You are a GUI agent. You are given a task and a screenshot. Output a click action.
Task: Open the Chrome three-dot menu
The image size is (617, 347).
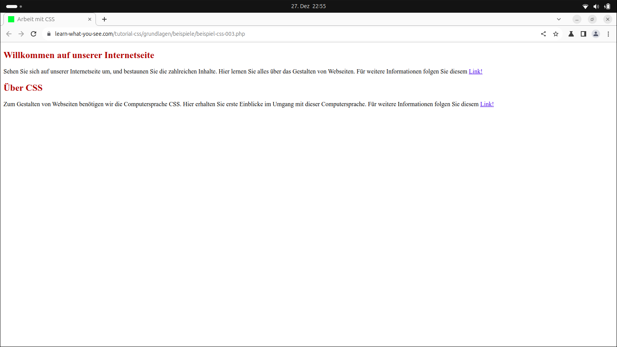(608, 34)
